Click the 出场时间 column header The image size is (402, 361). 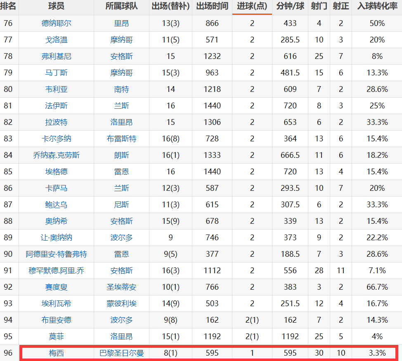212,7
